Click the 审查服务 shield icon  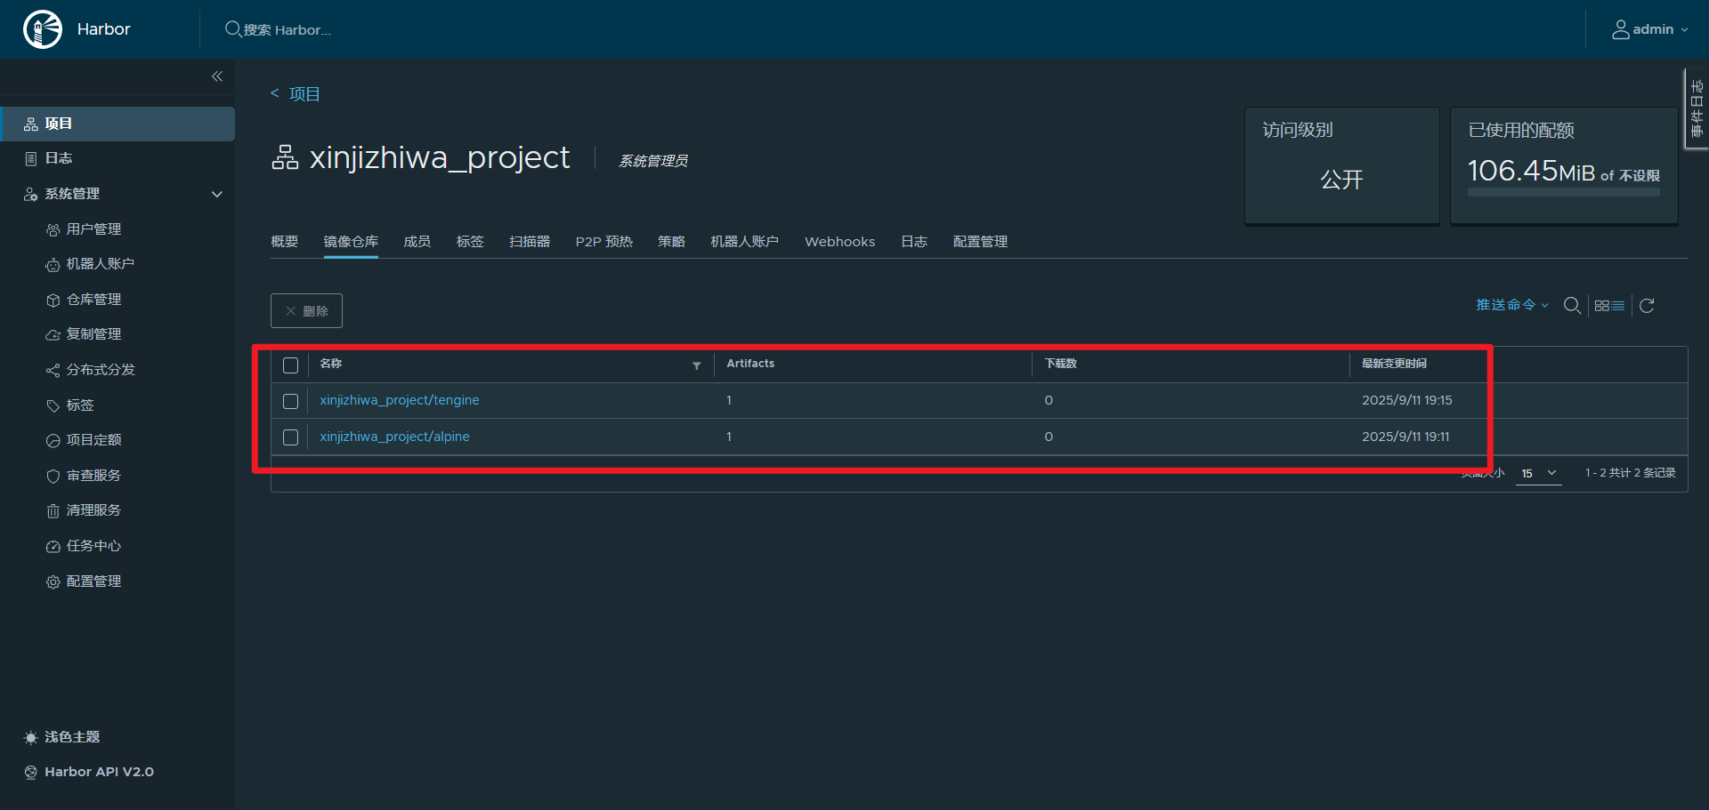pyautogui.click(x=53, y=476)
